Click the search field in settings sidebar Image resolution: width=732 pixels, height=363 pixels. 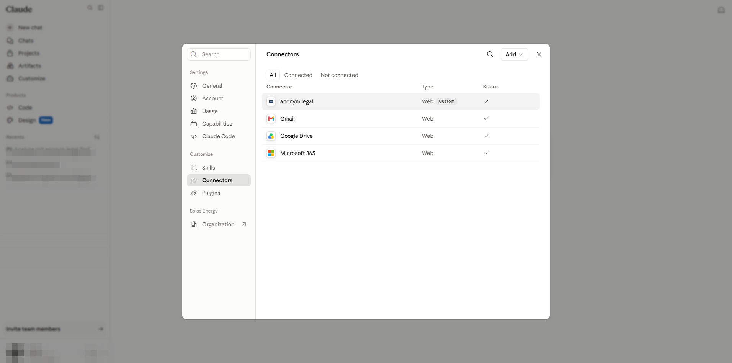[219, 54]
